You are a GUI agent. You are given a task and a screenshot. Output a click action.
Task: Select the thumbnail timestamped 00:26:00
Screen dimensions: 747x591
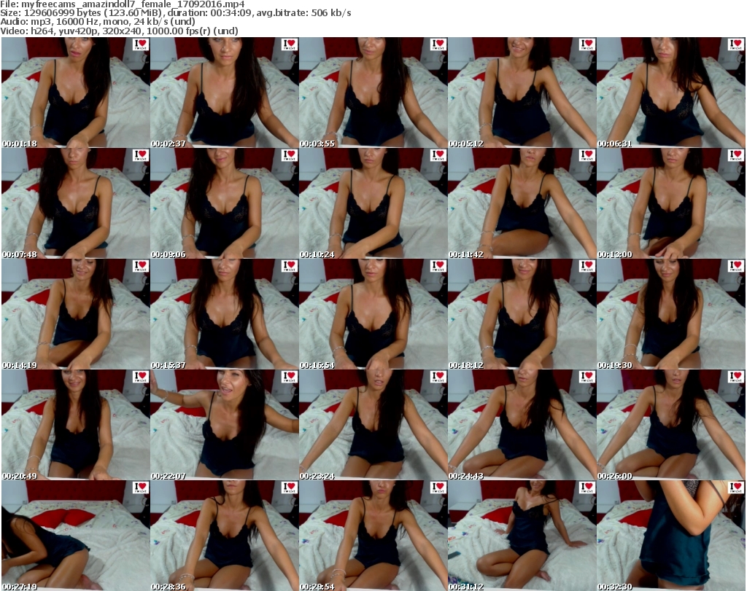[671, 425]
